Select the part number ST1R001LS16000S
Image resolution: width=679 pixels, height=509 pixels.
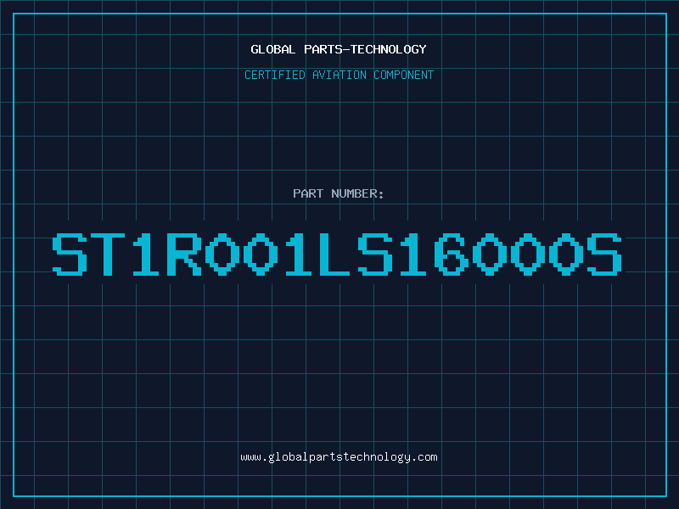click(x=337, y=254)
